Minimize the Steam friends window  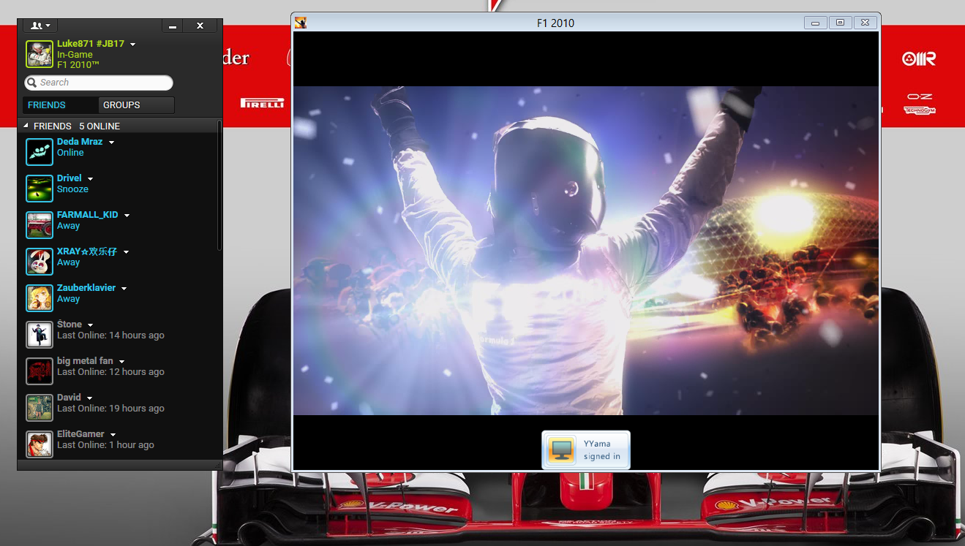pyautogui.click(x=173, y=26)
